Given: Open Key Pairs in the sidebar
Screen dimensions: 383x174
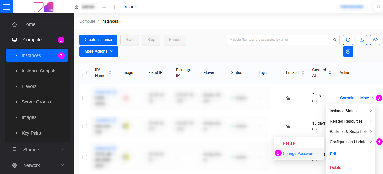Looking at the screenshot, I should click(37, 133).
